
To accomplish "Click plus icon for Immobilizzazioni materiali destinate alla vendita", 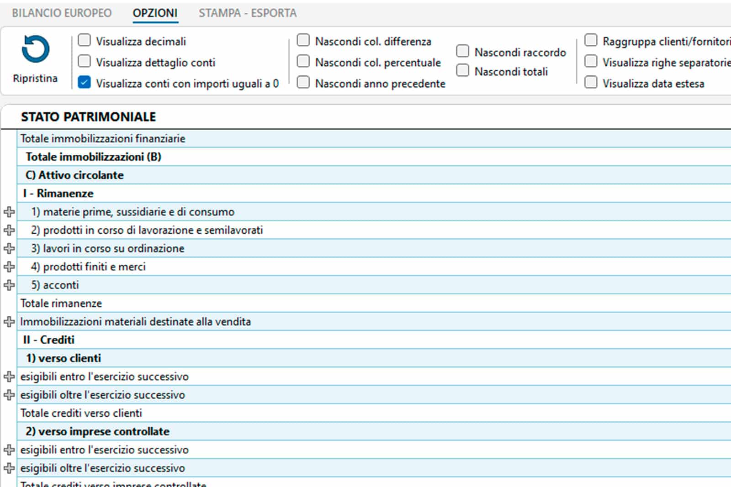I will (x=9, y=322).
